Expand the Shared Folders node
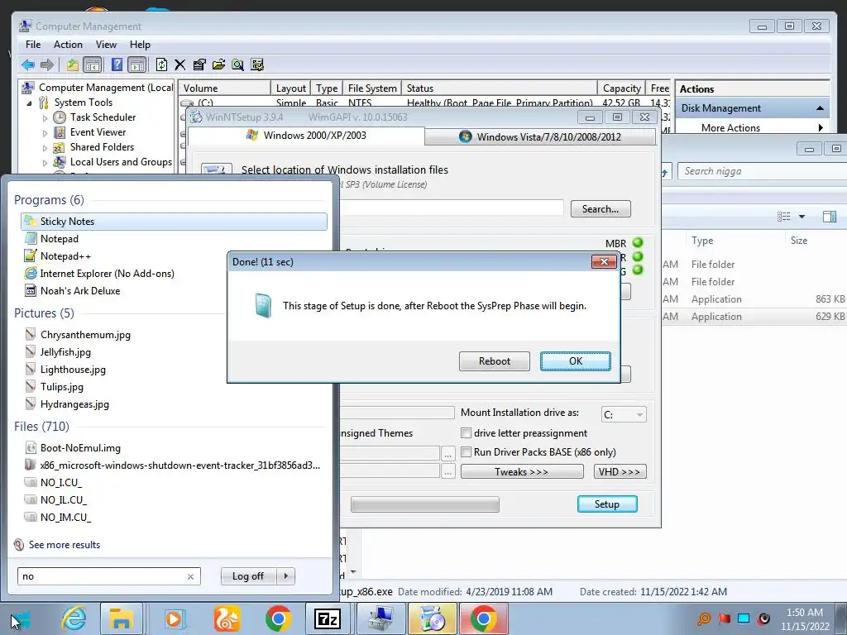This screenshot has width=847, height=635. tap(45, 147)
